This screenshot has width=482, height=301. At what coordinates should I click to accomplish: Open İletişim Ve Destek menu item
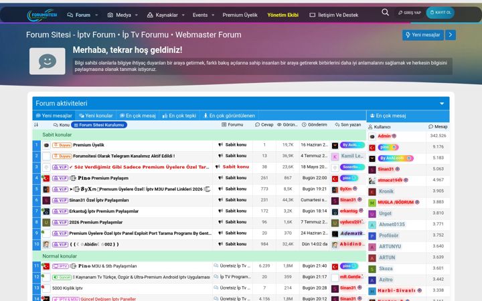(334, 15)
